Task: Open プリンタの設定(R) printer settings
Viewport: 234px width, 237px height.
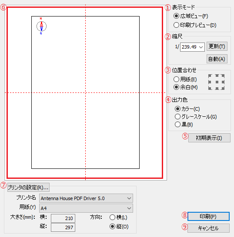Action: pyautogui.click(x=28, y=188)
